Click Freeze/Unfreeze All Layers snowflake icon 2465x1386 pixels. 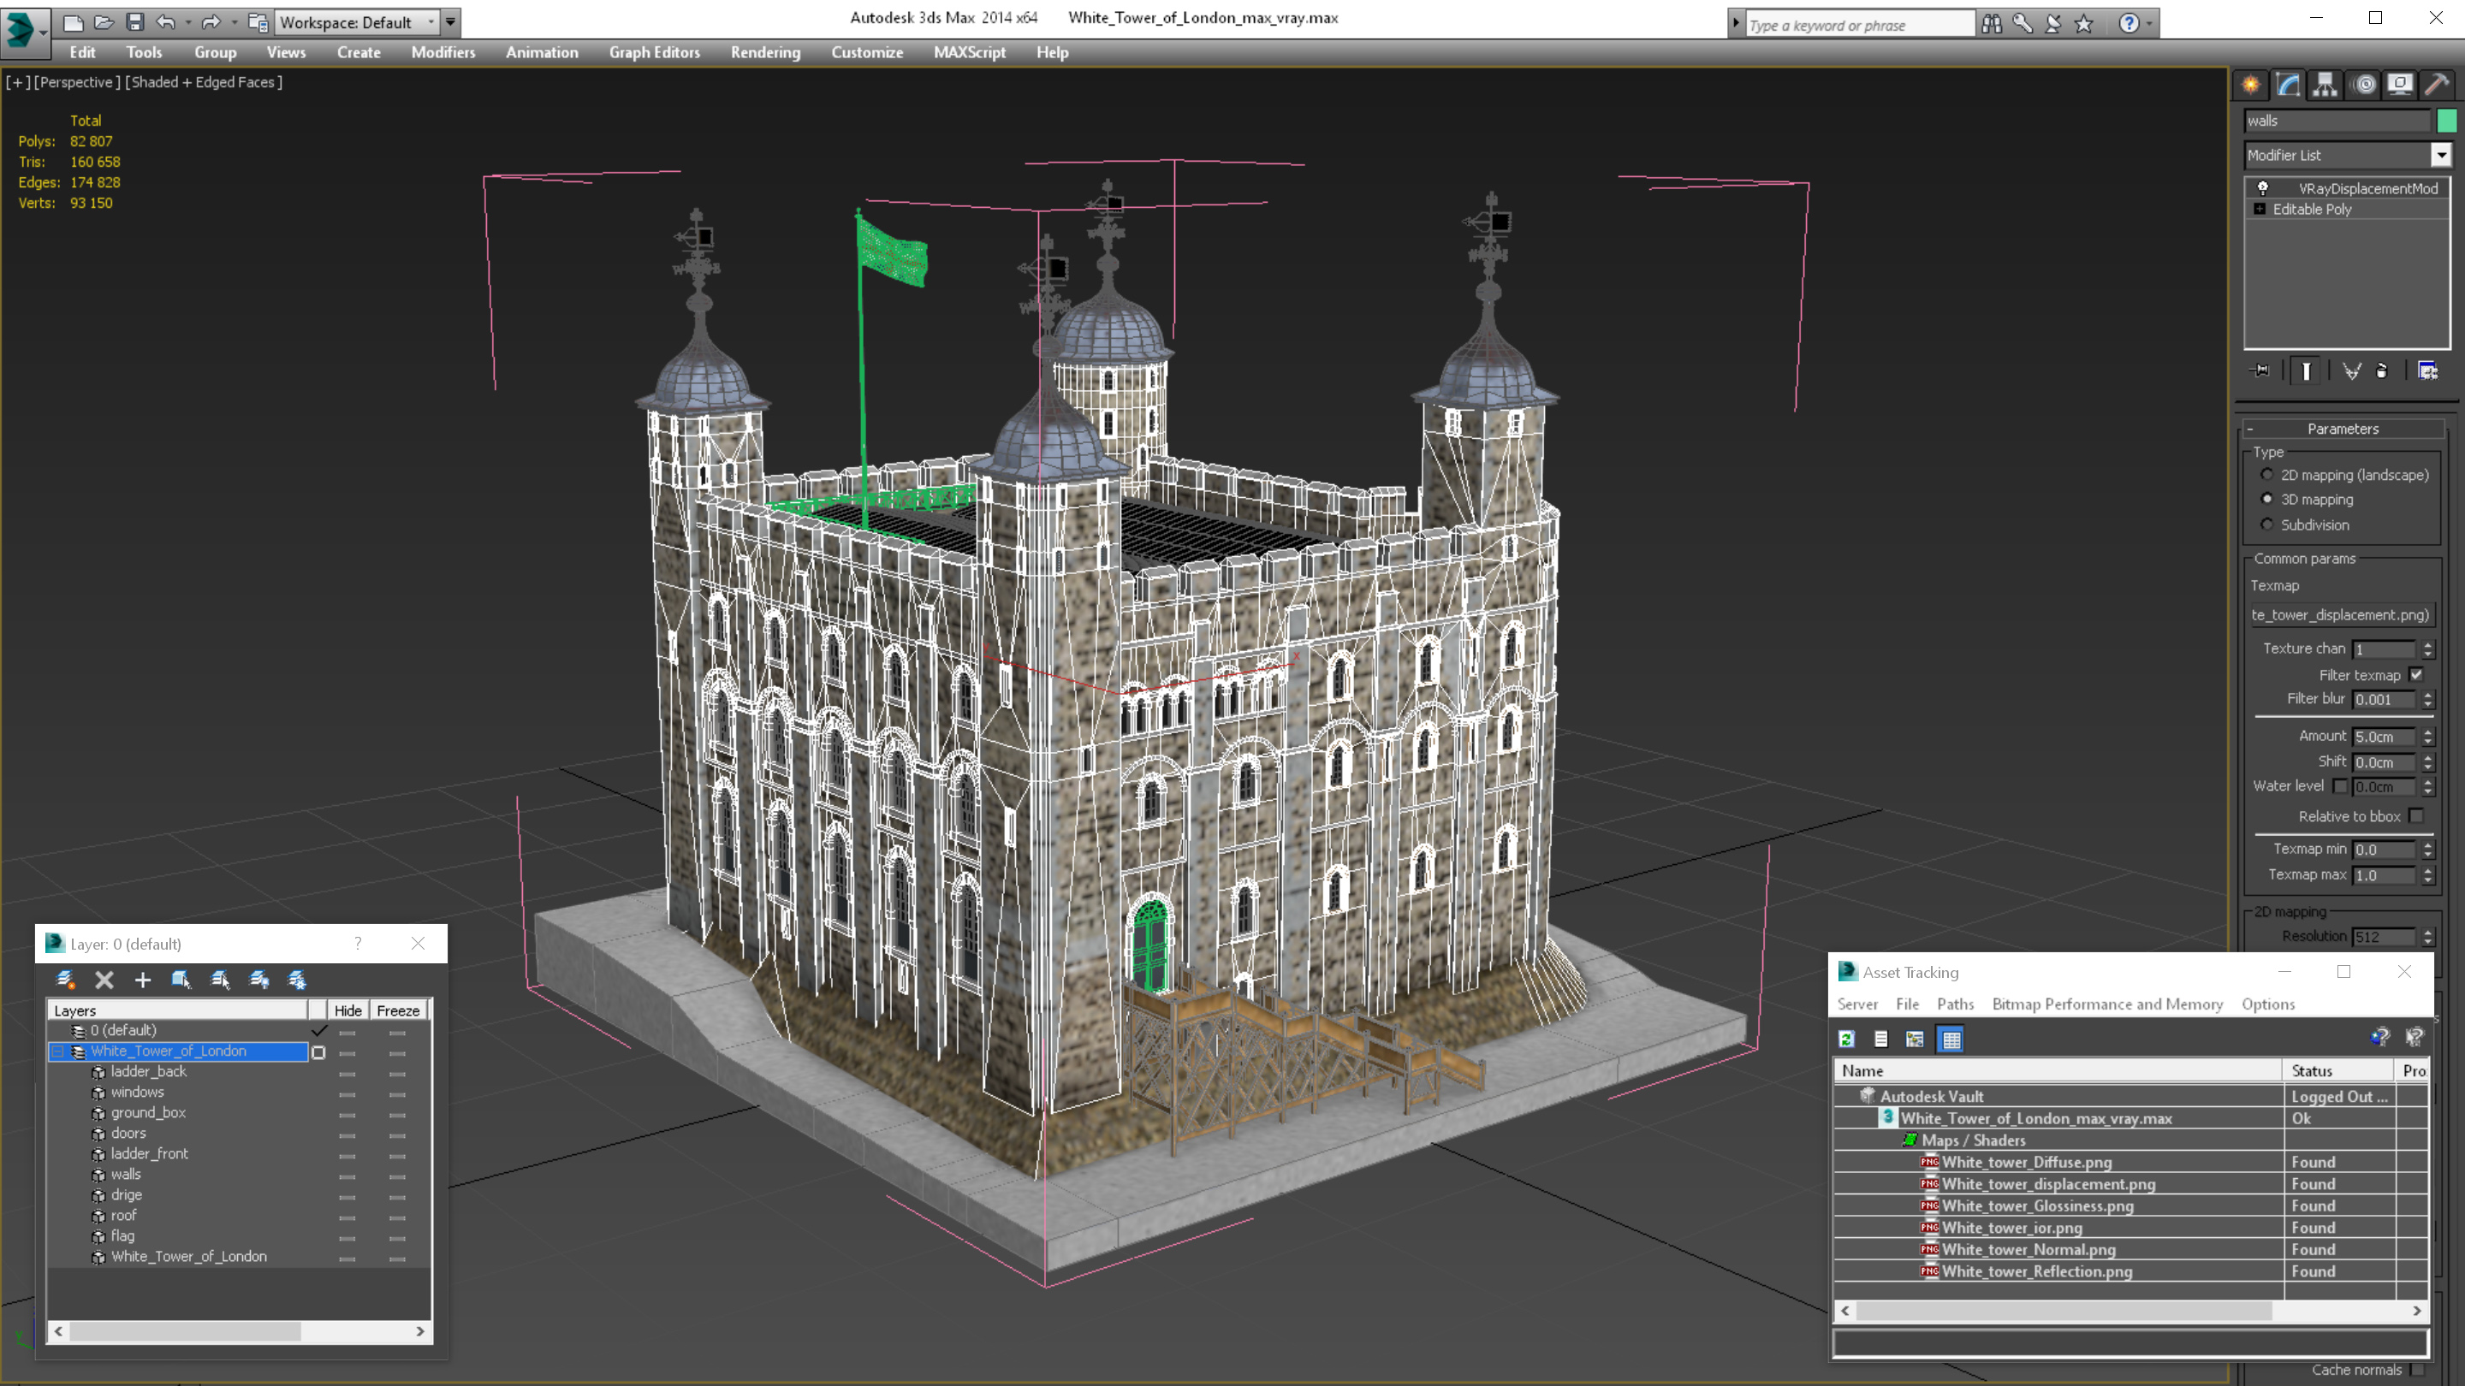pos(298,980)
